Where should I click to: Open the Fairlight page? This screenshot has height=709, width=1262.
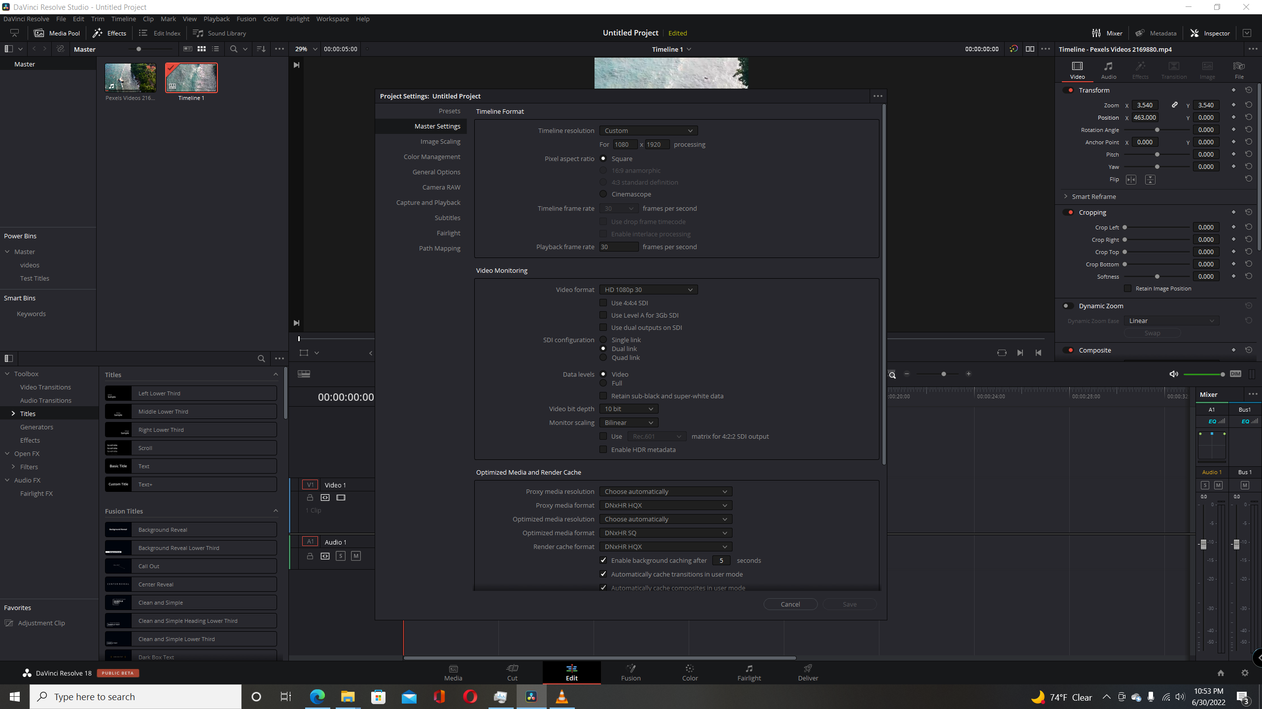(749, 672)
